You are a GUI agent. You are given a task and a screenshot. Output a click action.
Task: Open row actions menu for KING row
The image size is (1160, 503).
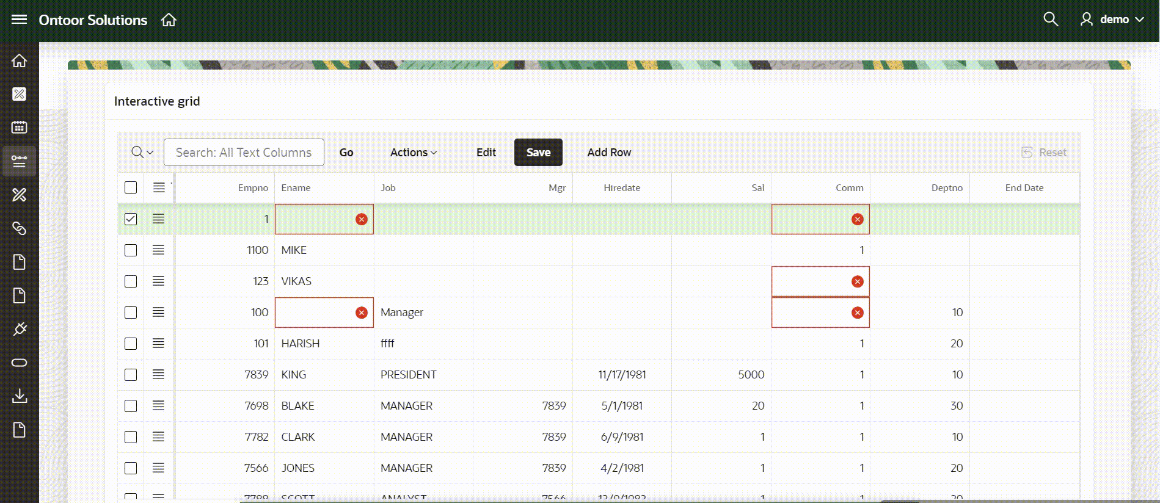point(158,375)
